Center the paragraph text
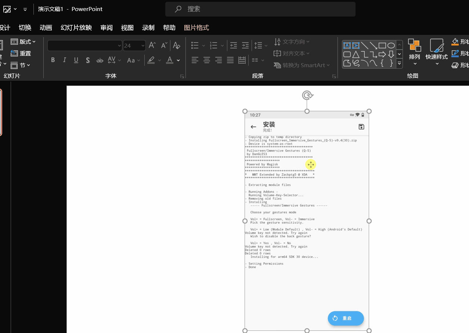 (207, 60)
